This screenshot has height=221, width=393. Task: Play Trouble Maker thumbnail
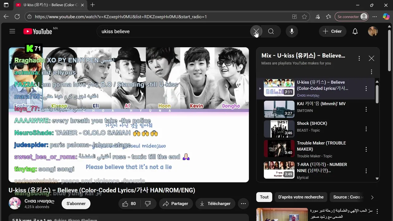279,149
